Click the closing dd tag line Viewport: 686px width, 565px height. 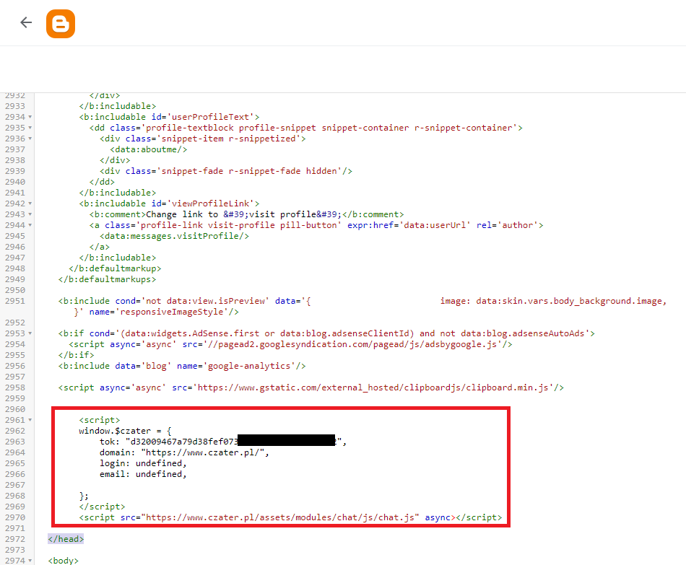pyautogui.click(x=102, y=182)
